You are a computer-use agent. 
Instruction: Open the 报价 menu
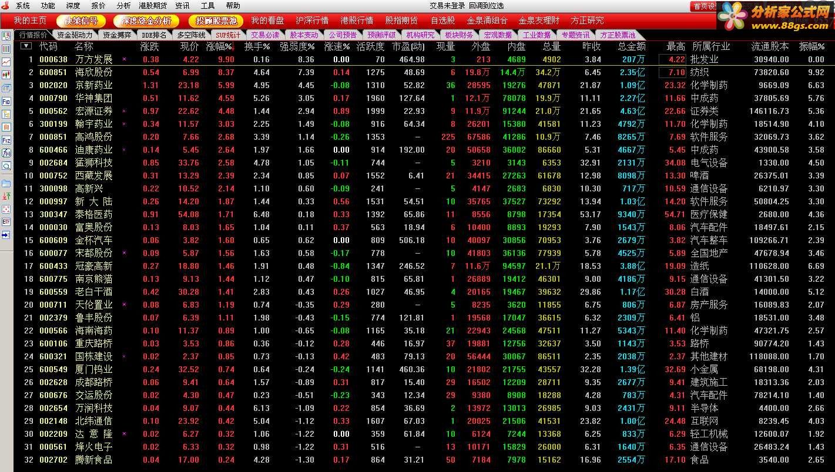[98, 6]
